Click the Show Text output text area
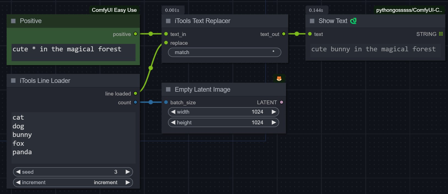 [x=375, y=50]
